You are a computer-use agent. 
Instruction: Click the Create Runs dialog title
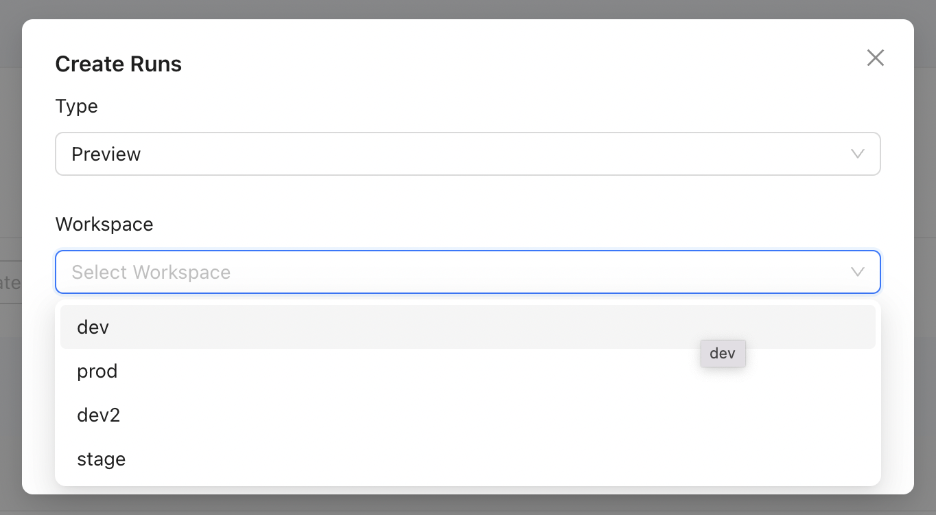(118, 64)
